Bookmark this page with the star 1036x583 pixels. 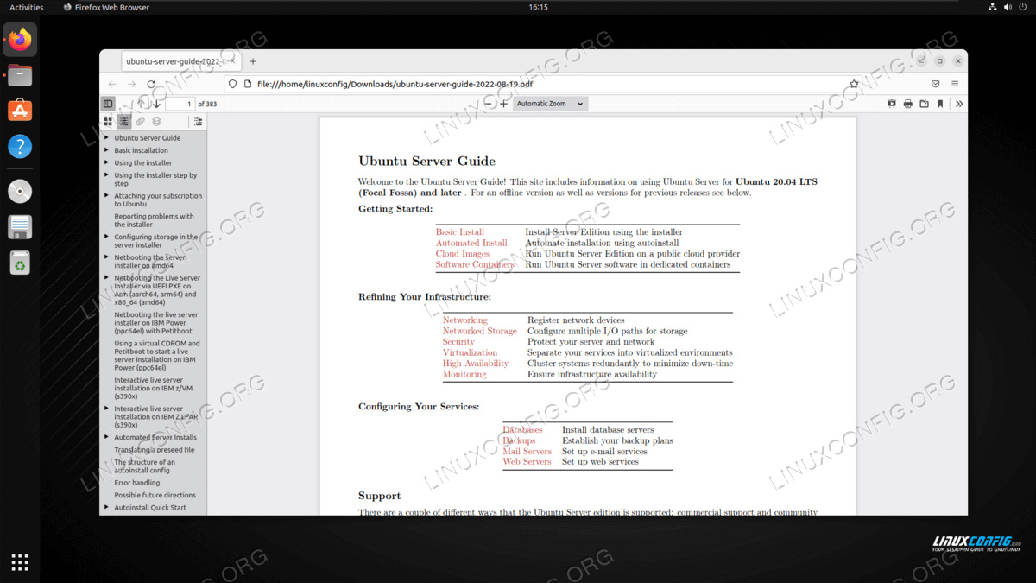[854, 84]
